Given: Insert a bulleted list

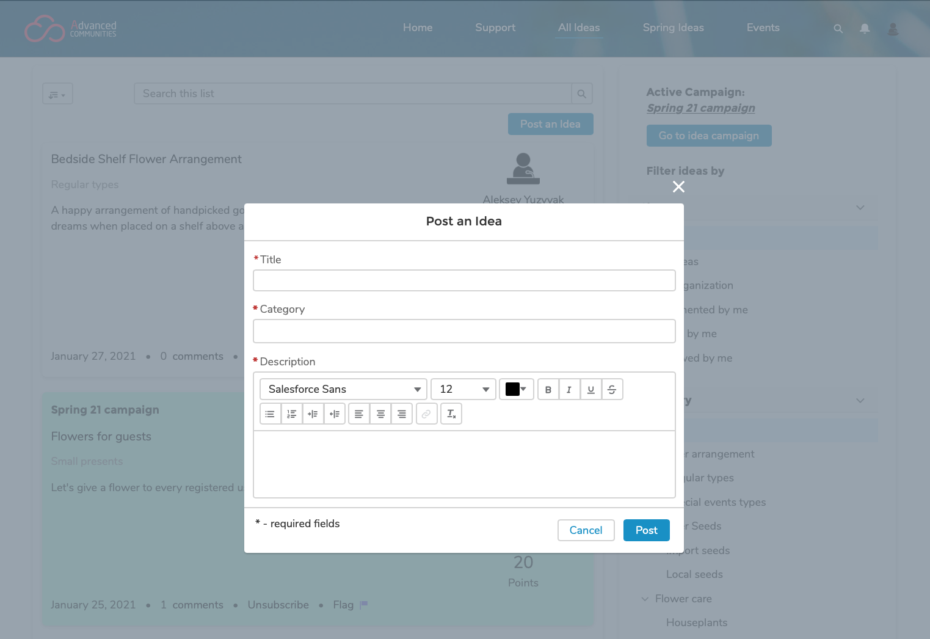Looking at the screenshot, I should tap(270, 414).
